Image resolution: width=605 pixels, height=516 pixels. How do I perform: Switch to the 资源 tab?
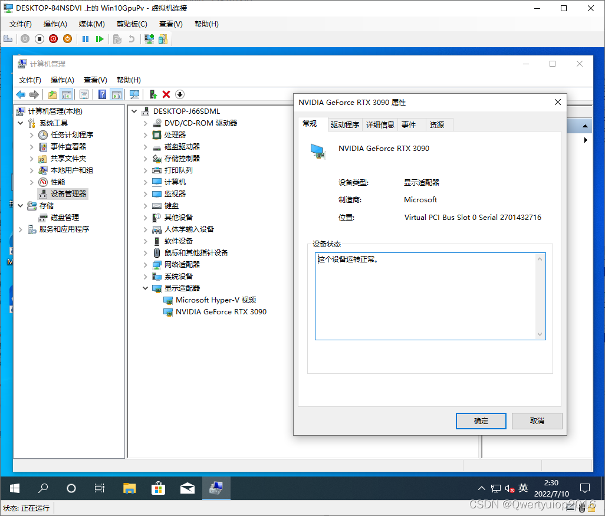pyautogui.click(x=437, y=124)
